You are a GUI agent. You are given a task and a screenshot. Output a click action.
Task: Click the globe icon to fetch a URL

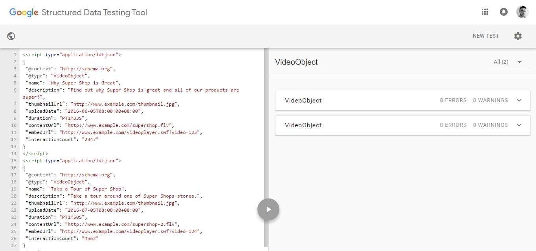[x=11, y=36]
